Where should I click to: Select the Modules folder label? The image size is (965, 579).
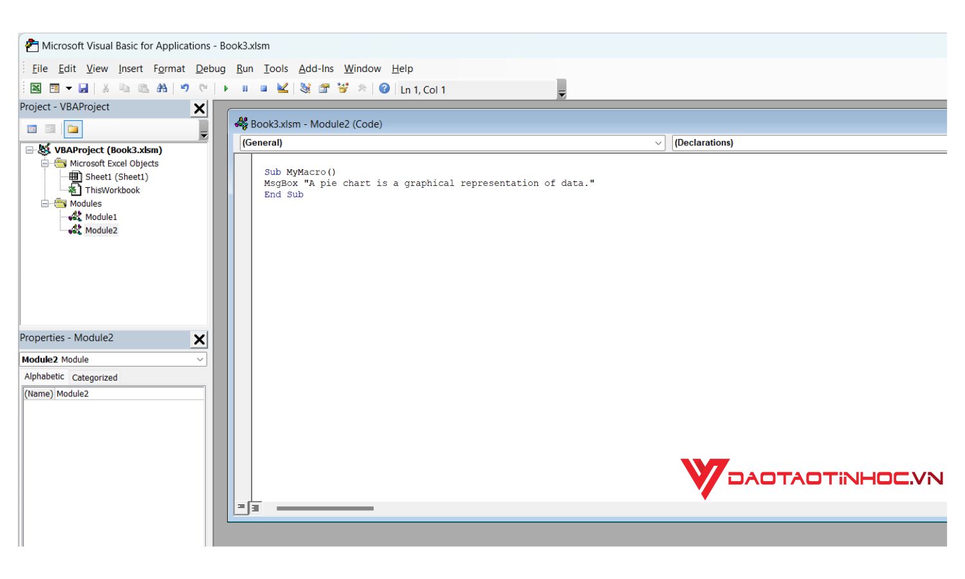[x=86, y=203]
